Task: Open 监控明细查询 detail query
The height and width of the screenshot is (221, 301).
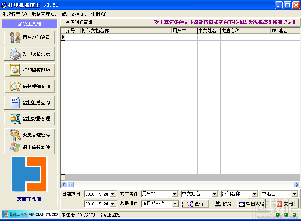Action: tap(30, 86)
